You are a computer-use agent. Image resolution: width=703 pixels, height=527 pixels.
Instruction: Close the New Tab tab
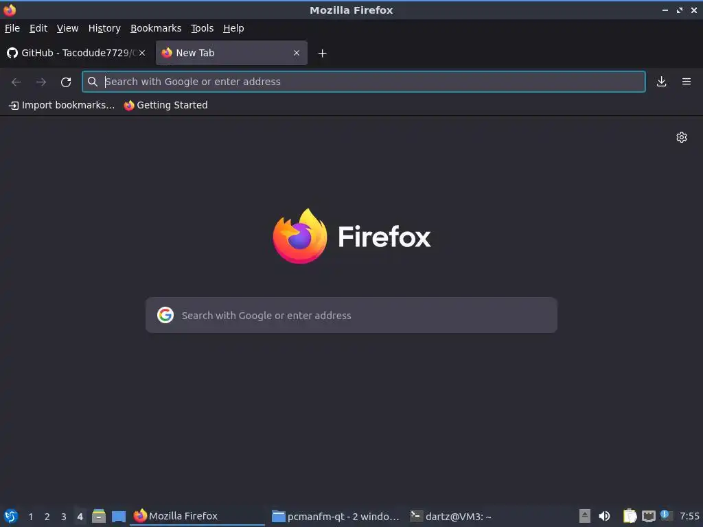pos(297,53)
